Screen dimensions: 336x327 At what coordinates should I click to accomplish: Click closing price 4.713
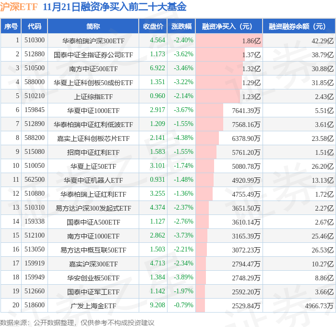tap(157, 264)
